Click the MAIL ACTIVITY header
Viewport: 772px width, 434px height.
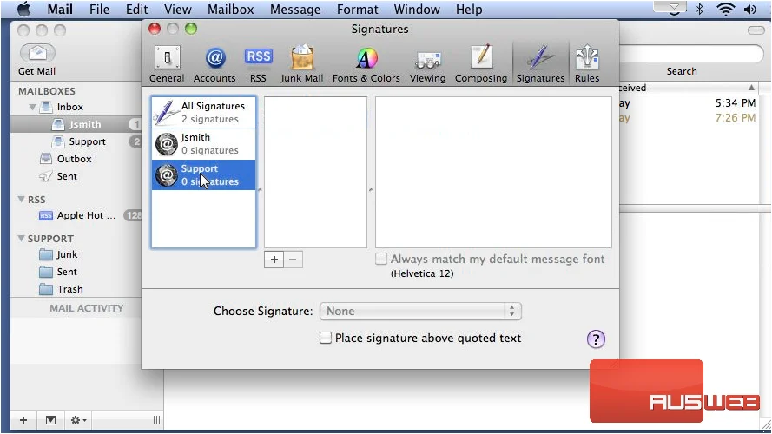click(x=87, y=308)
